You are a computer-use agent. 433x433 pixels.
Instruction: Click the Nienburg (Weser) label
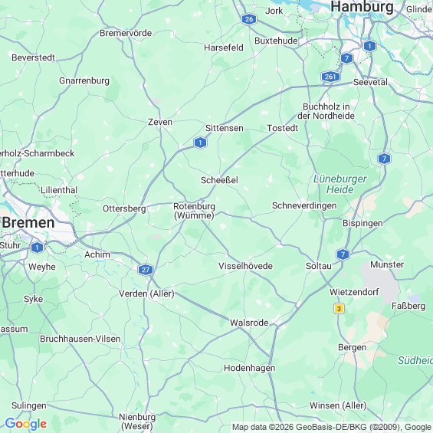[x=137, y=422]
